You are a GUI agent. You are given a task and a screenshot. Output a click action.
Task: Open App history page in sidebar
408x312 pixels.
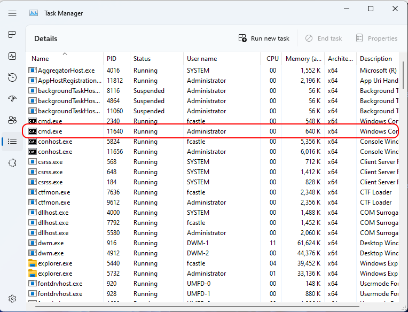coord(12,77)
